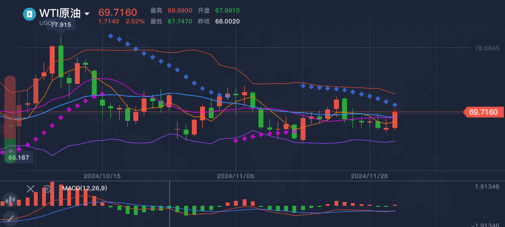Click the 2024/11/06 date label

pyautogui.click(x=236, y=176)
